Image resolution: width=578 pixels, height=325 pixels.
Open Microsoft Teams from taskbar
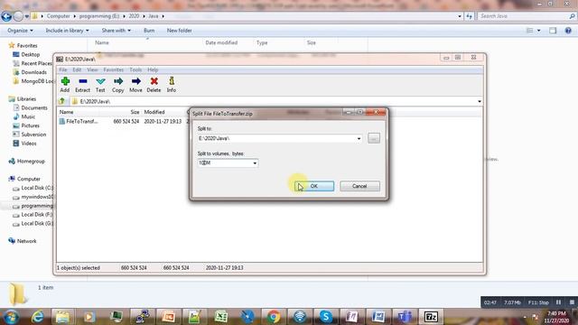pyautogui.click(x=405, y=317)
